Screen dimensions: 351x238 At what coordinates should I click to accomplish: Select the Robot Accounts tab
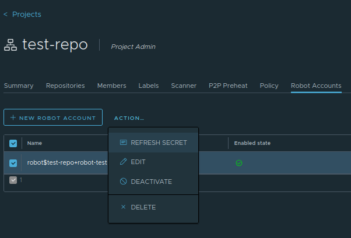tap(316, 86)
